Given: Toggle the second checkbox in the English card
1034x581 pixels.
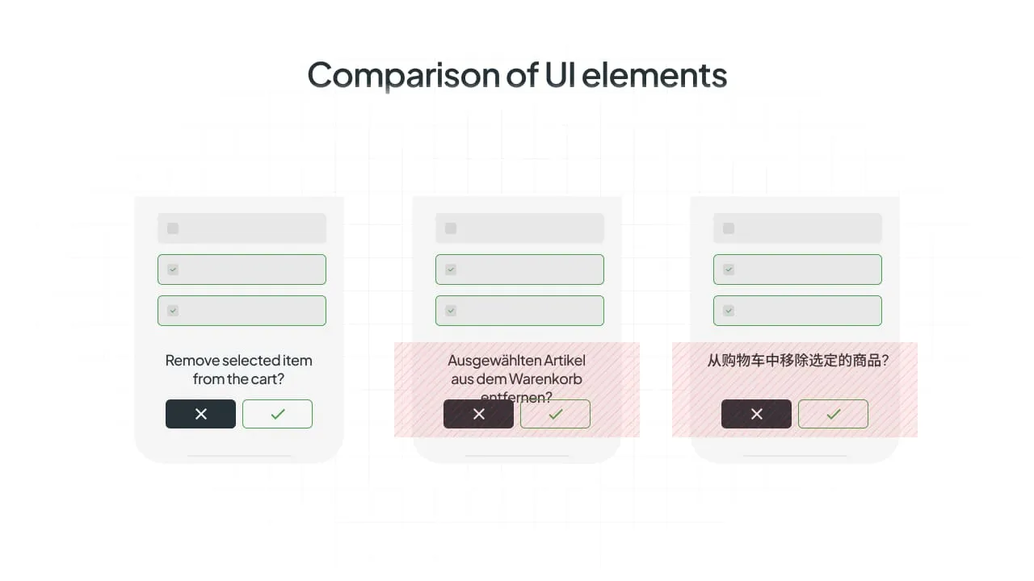Looking at the screenshot, I should click(x=172, y=310).
